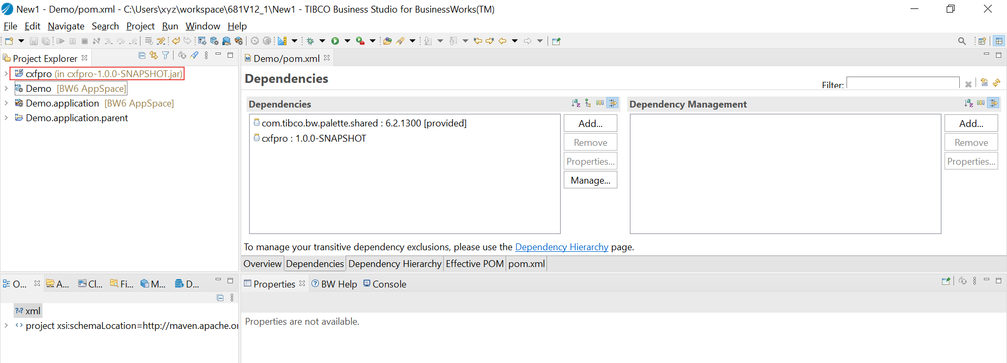The width and height of the screenshot is (1007, 363).
Task: Select the Demo [BW6 AppSpace] project
Action: coord(71,88)
